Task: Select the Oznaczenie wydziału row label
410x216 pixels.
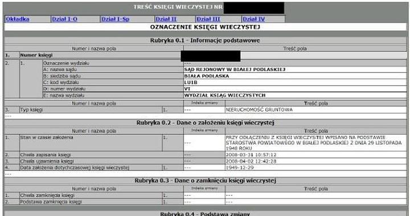Action: point(66,63)
